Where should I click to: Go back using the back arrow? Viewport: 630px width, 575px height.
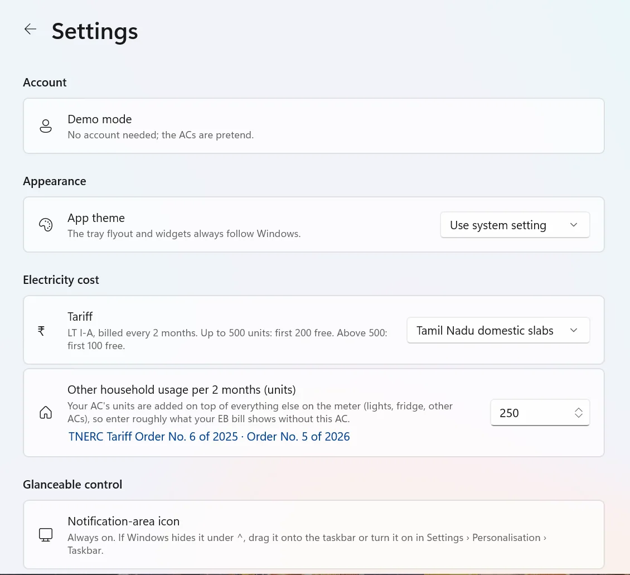(30, 30)
